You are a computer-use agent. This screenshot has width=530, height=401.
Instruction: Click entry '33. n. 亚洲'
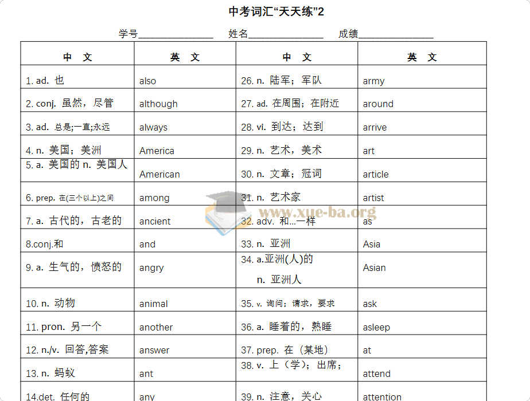point(266,243)
